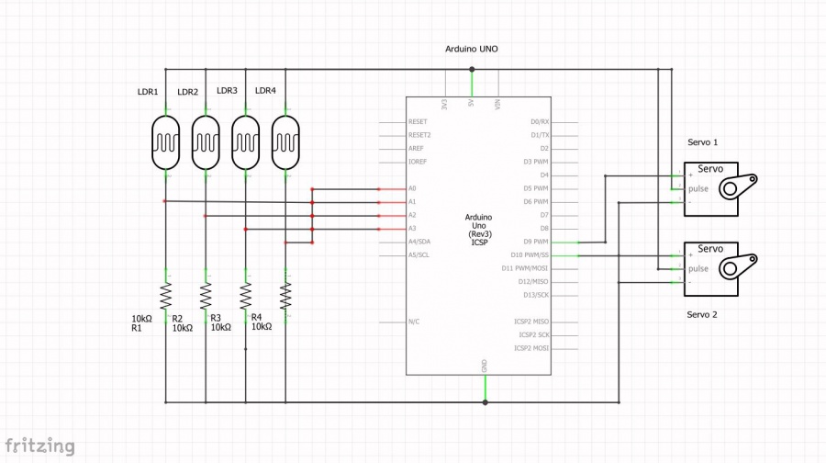
Task: Click the Fritzing logo
Action: (x=38, y=446)
